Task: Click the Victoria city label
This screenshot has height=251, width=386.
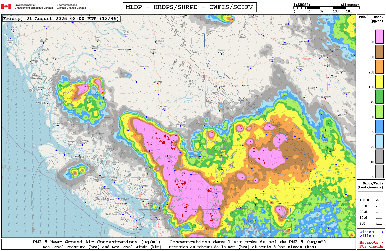Action: [137, 229]
